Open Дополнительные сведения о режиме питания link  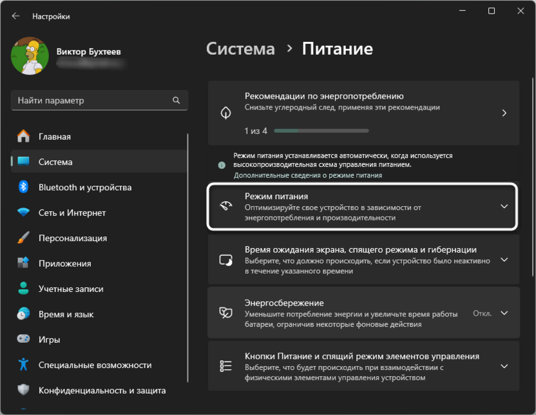[x=308, y=175]
